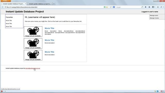The image size is (165, 93).
Task: Close the addon bar with the x
Action: tap(5, 91)
